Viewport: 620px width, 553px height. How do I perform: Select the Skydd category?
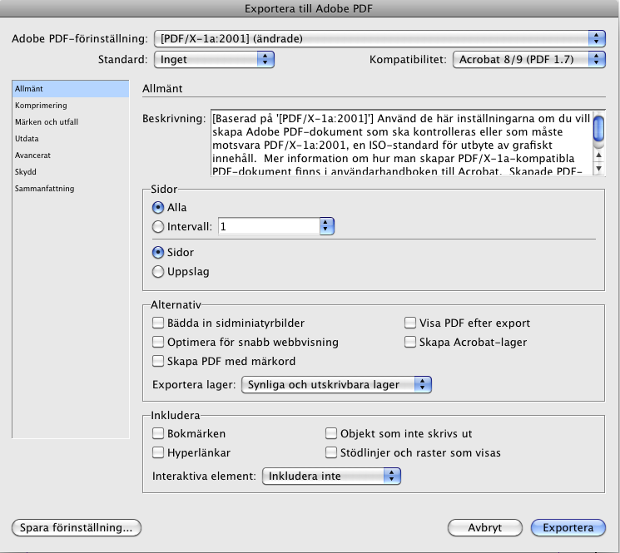[71, 172]
